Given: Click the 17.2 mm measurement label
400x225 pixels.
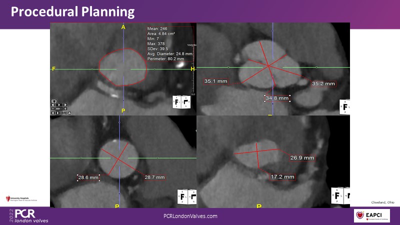Looking at the screenshot, I should (282, 177).
